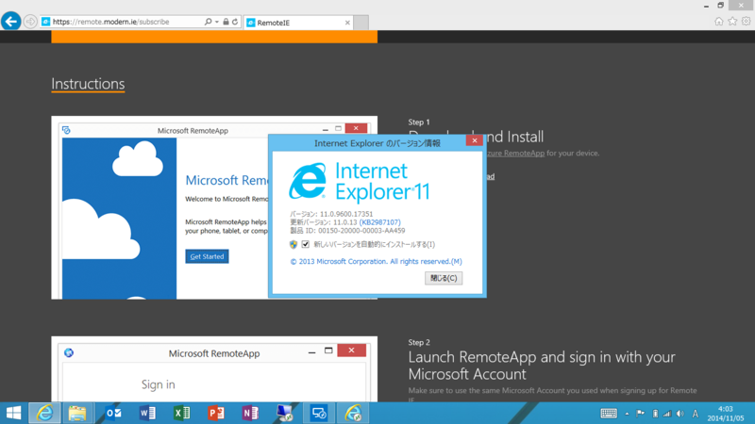Click the Get Started button in screenshot
Viewport: 755px width, 424px height.
coord(207,256)
